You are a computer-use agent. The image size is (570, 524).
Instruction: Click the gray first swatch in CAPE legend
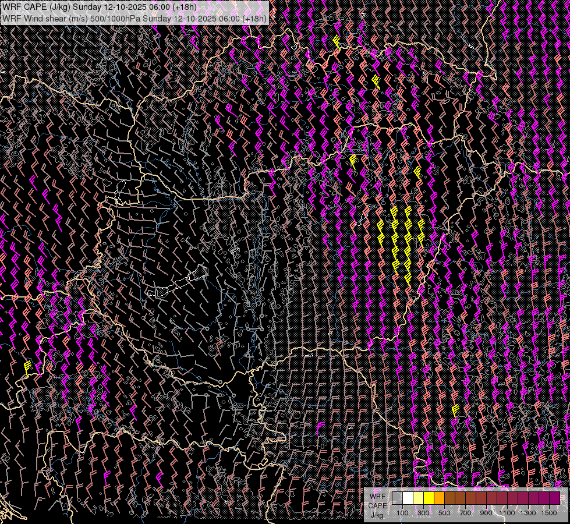[x=397, y=498]
